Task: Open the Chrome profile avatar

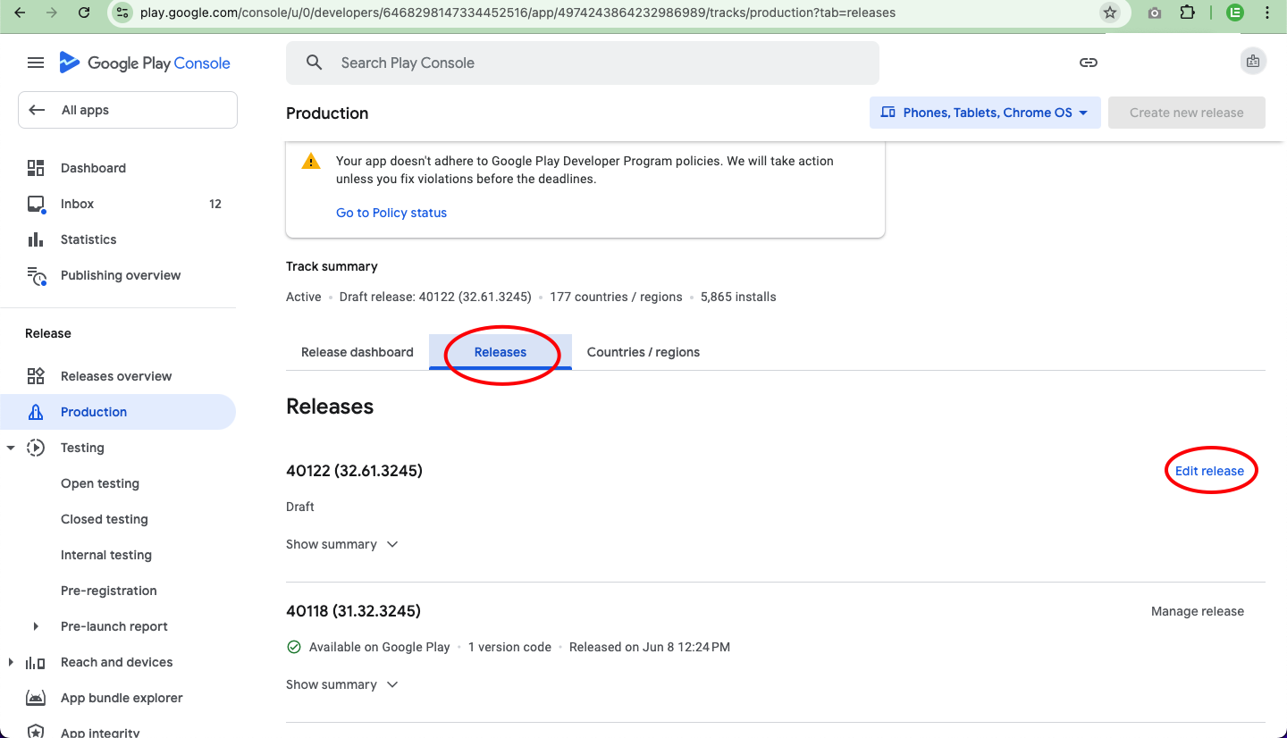Action: pos(1234,13)
